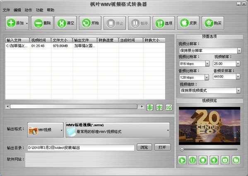The image size is (248, 176).
Task: Move selected file up with green up-arrow icon
Action: click(159, 108)
